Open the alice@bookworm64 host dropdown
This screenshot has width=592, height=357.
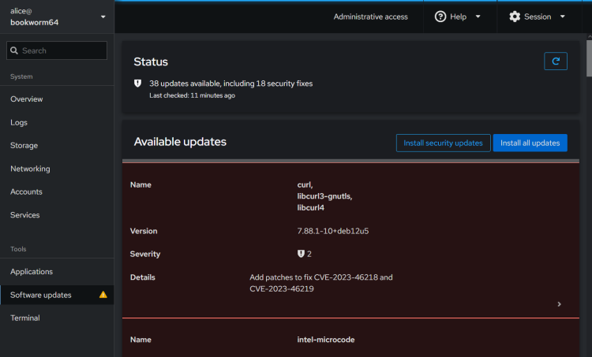coord(57,17)
